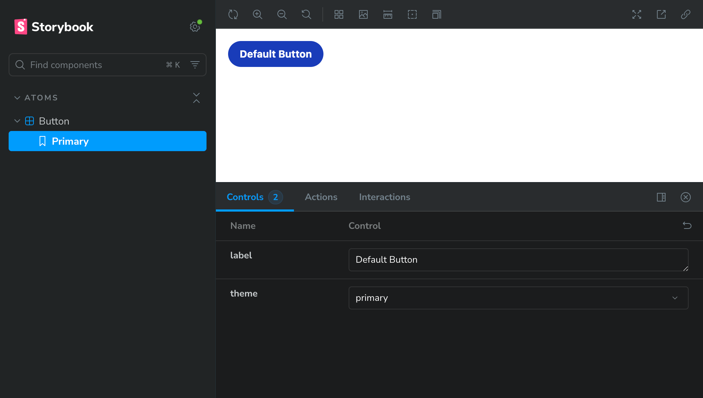Change the preview background color
Screen dimensions: 703x398
pos(363,14)
